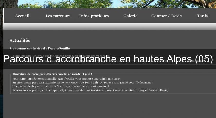Open Infos pratiques in the navigation
This screenshot has width=216, height=118.
94,16
